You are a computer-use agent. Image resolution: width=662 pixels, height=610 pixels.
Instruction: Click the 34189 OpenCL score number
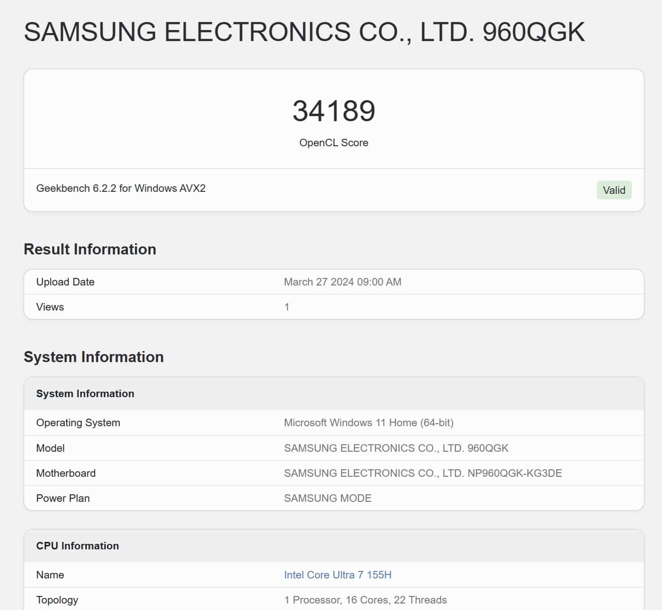[x=334, y=111]
